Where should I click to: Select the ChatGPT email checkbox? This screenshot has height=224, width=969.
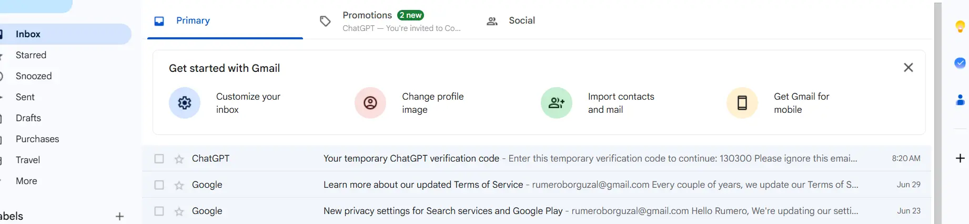159,158
